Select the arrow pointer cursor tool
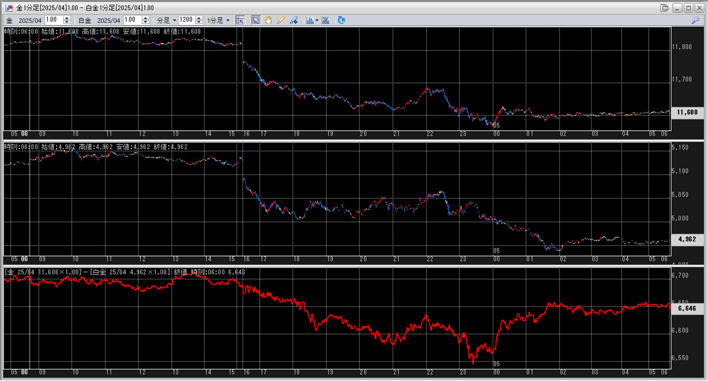Image resolution: width=708 pixels, height=381 pixels. tap(256, 20)
